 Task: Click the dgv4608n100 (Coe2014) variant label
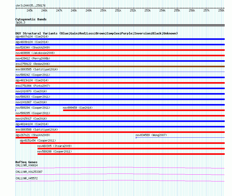point(32,42)
